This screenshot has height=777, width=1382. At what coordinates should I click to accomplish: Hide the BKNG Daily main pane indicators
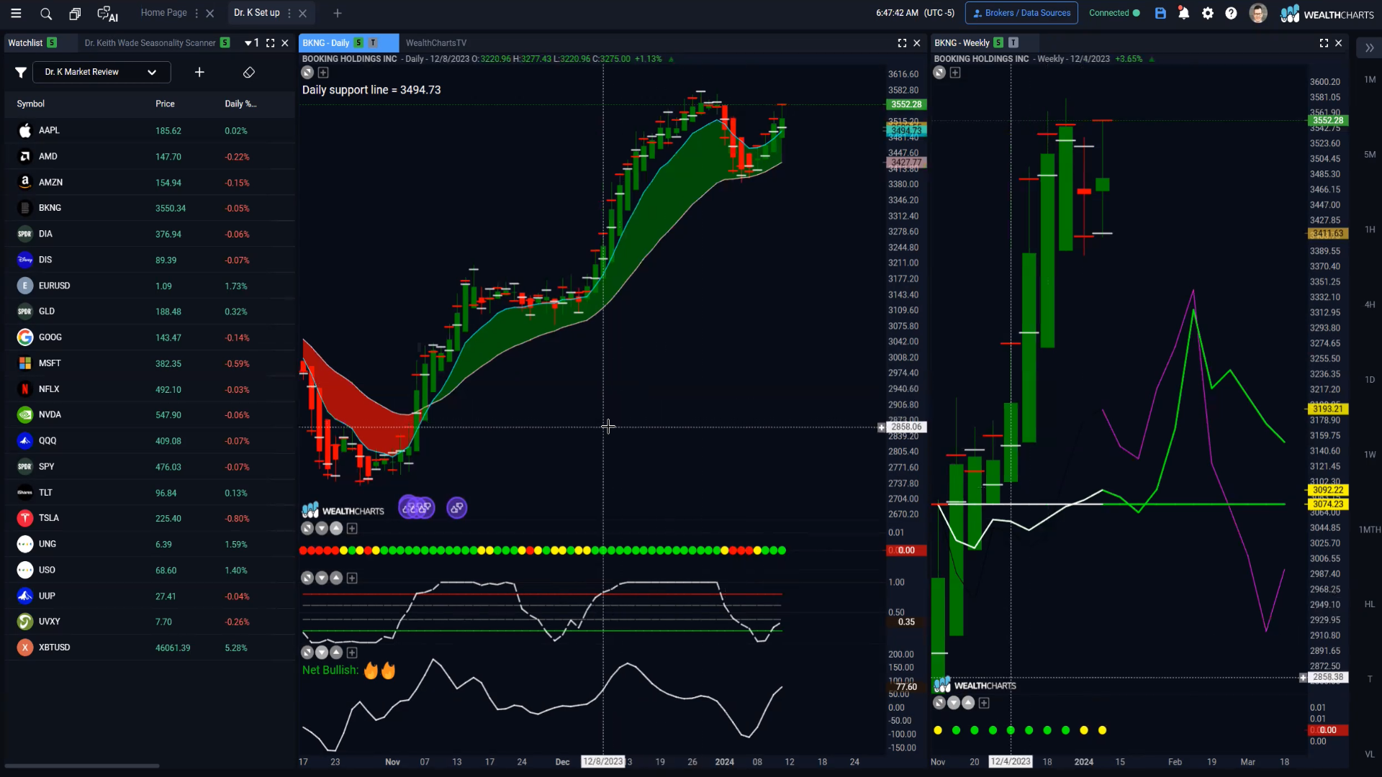(307, 73)
